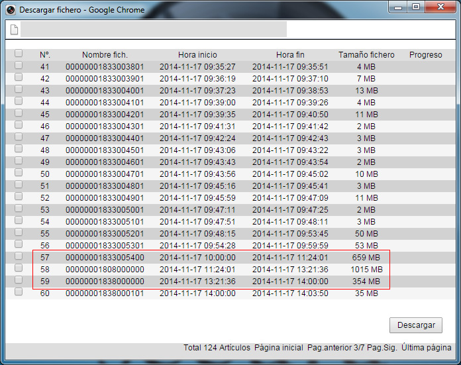This screenshot has width=461, height=365.
Task: Enable the checkbox next to row 45
Action: 19,113
